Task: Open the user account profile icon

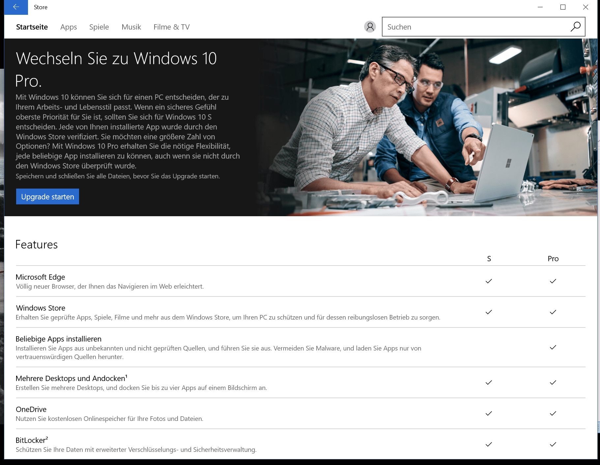Action: pyautogui.click(x=370, y=27)
